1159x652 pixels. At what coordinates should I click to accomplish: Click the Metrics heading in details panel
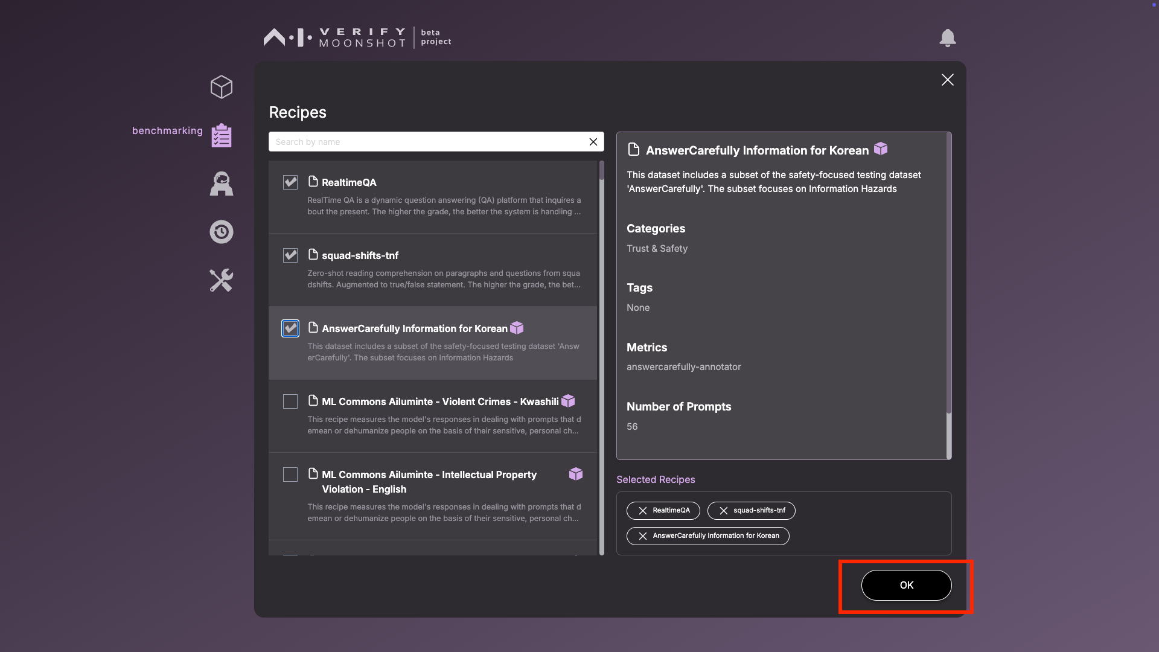(647, 348)
